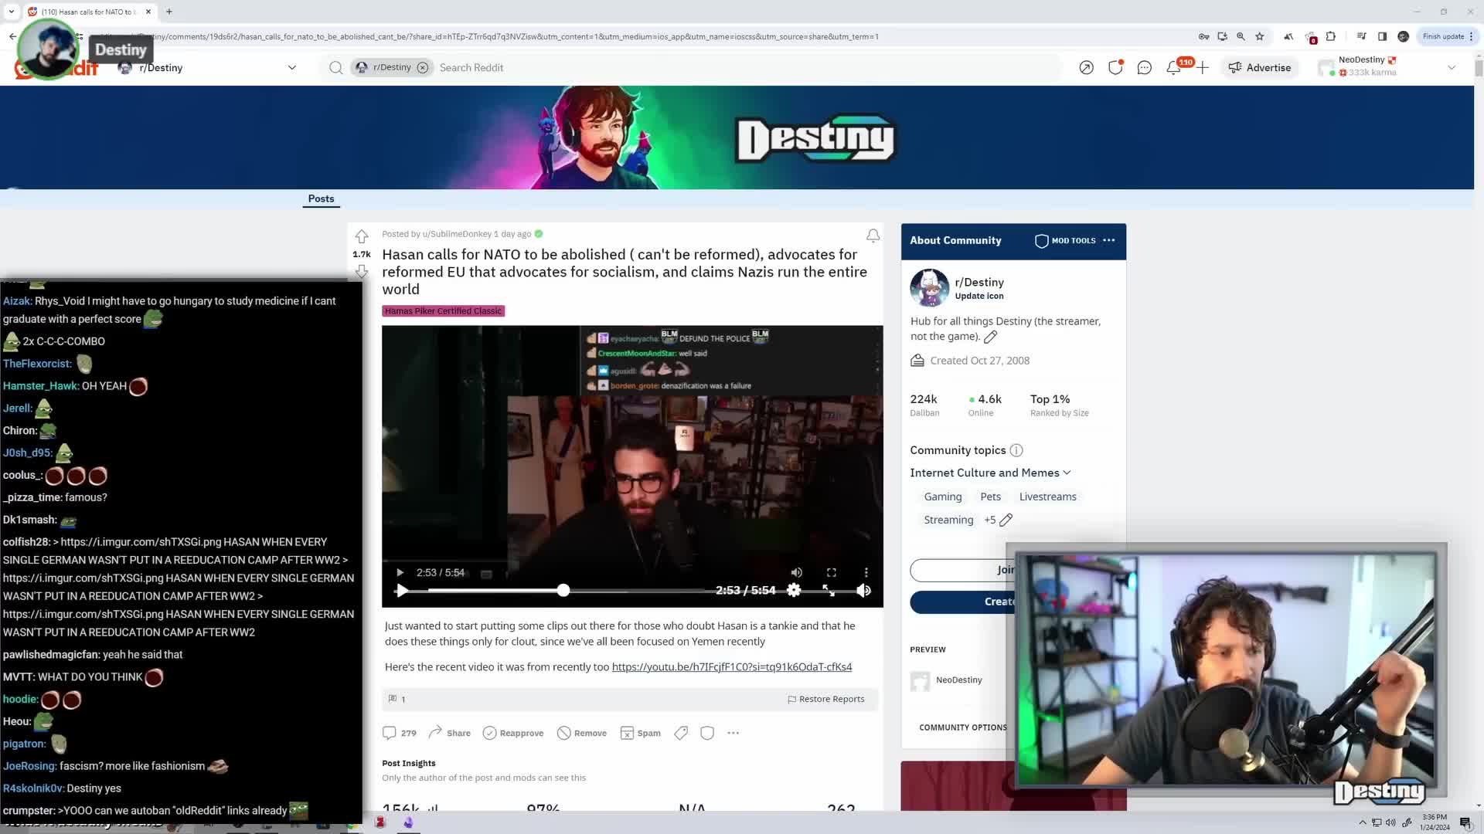The width and height of the screenshot is (1484, 834).
Task: Show hidden system tray icons chevron
Action: click(1363, 822)
